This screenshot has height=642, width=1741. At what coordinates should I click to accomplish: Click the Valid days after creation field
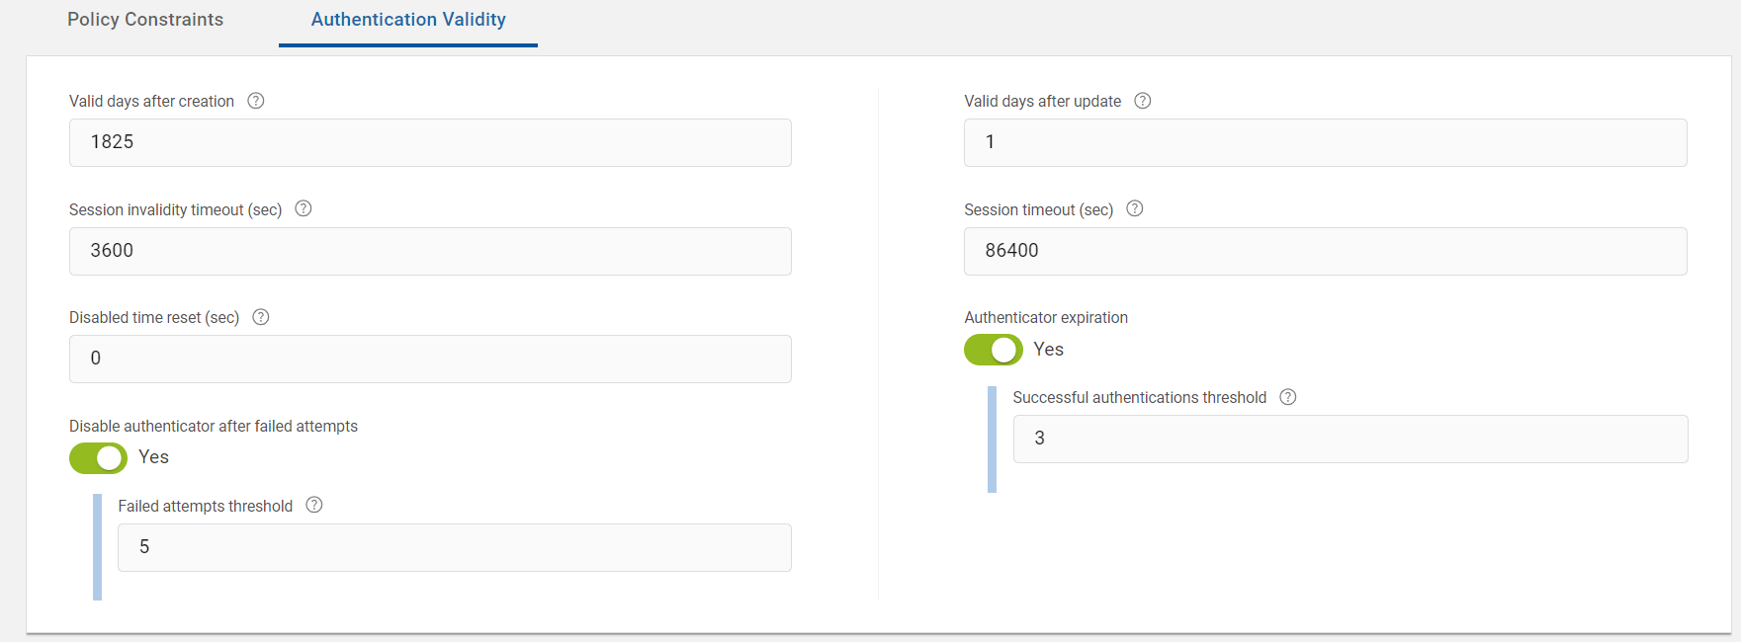[430, 142]
